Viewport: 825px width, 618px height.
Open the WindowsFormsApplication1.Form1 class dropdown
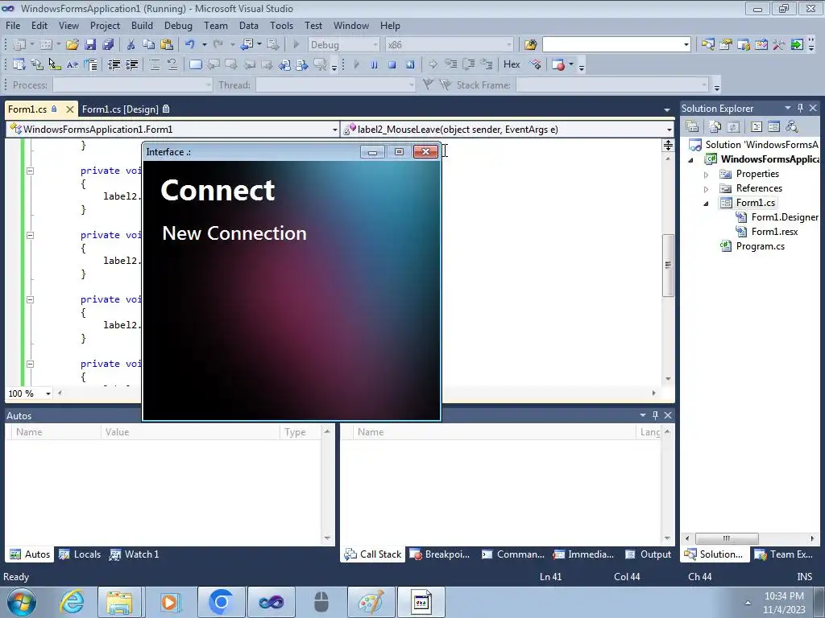(334, 130)
